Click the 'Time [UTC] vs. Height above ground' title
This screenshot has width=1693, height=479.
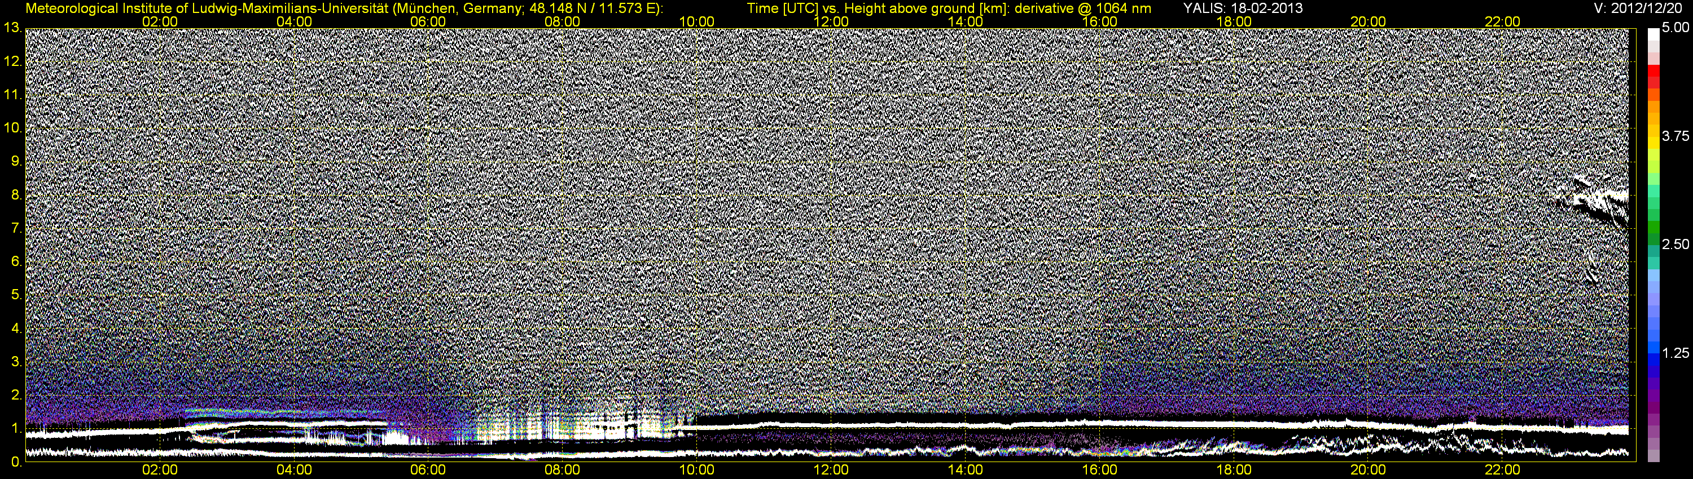(949, 8)
